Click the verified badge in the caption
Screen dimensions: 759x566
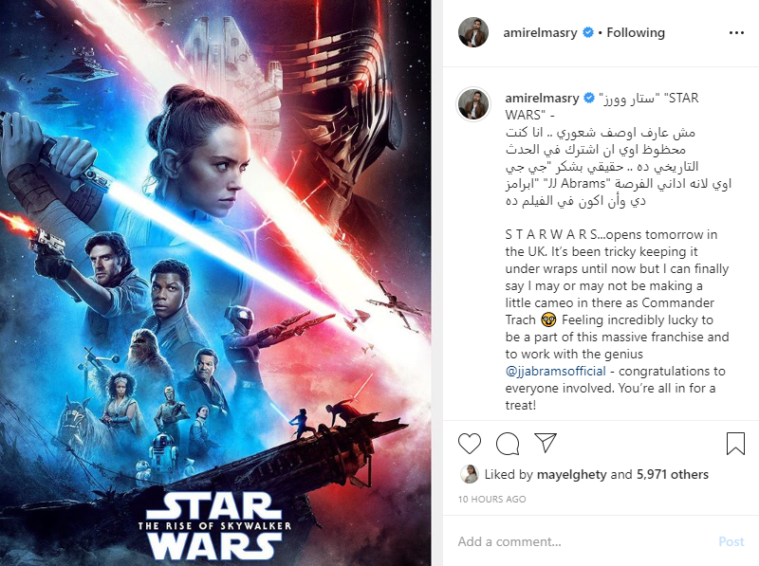tap(589, 99)
